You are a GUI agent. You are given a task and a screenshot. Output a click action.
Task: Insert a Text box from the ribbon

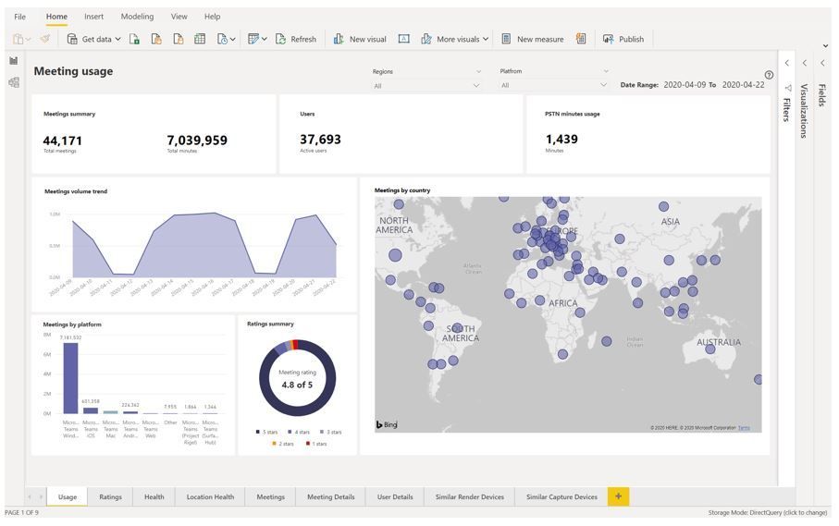click(403, 39)
